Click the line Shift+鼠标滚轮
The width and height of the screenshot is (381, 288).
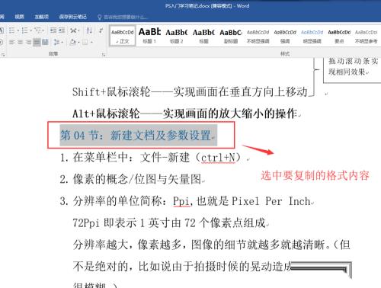tap(190, 91)
